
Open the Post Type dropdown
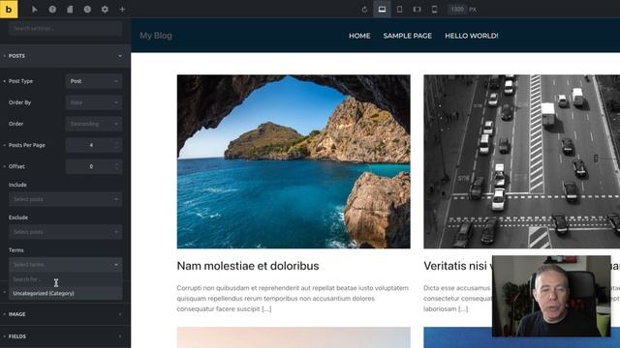pyautogui.click(x=94, y=81)
